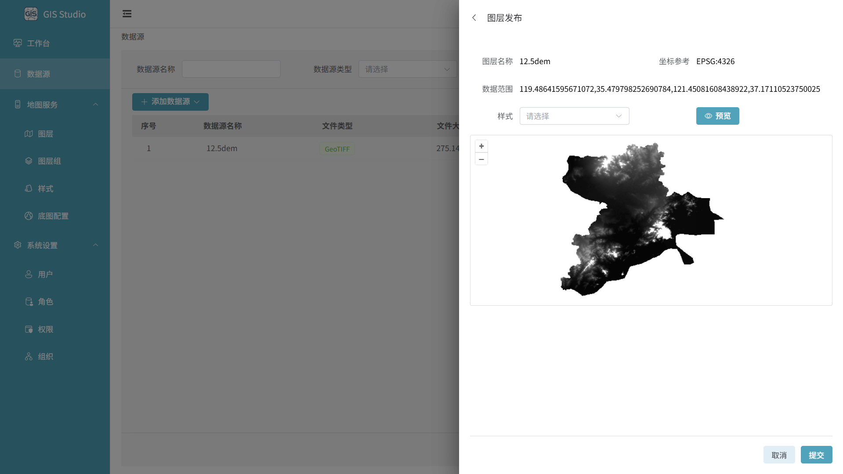843x474 pixels.
Task: Zoom out the map preview
Action: pyautogui.click(x=481, y=159)
